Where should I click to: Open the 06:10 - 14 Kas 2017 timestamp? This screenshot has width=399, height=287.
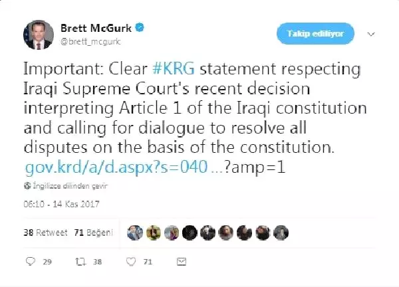[61, 204]
